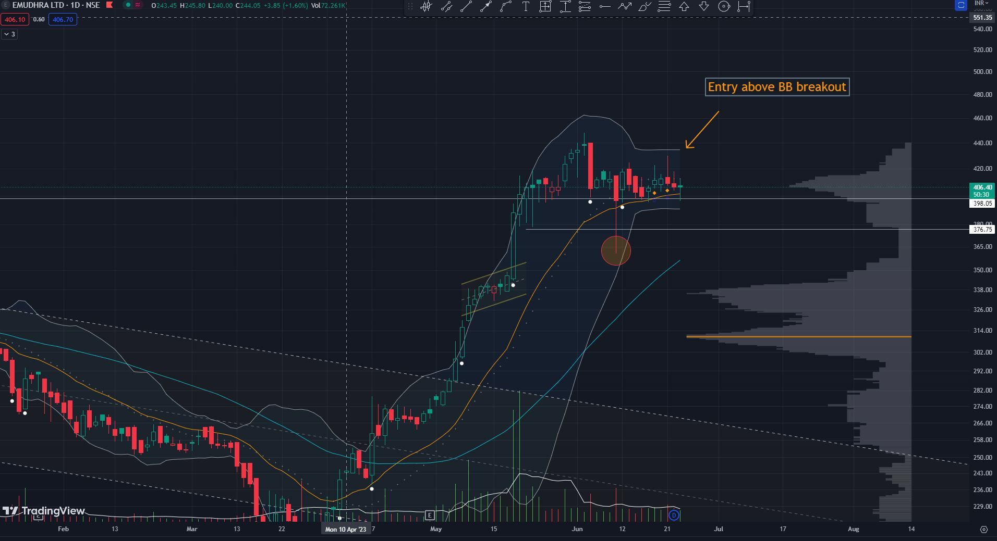Toggle the flag to mark EMUDHRA symbol
The height and width of the screenshot is (541, 997).
point(109,6)
